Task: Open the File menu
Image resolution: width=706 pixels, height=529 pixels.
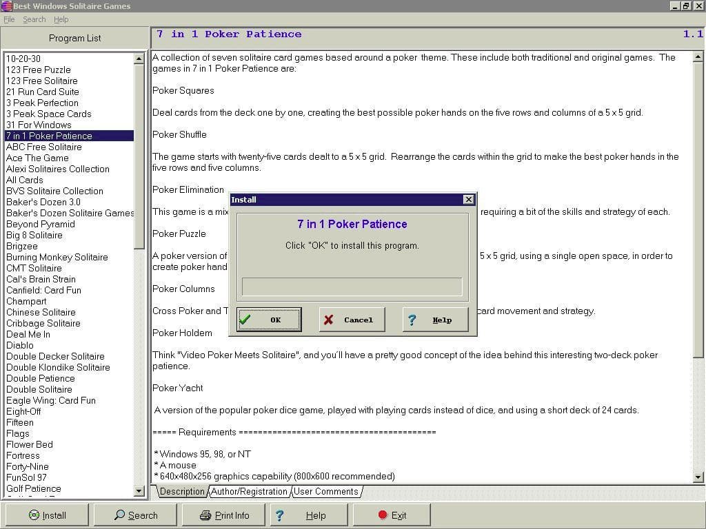Action: [9, 19]
